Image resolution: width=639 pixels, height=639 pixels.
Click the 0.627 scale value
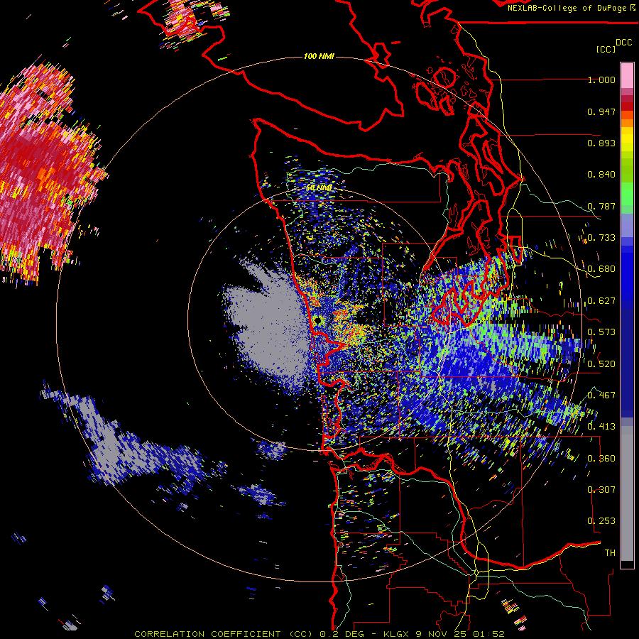point(601,301)
